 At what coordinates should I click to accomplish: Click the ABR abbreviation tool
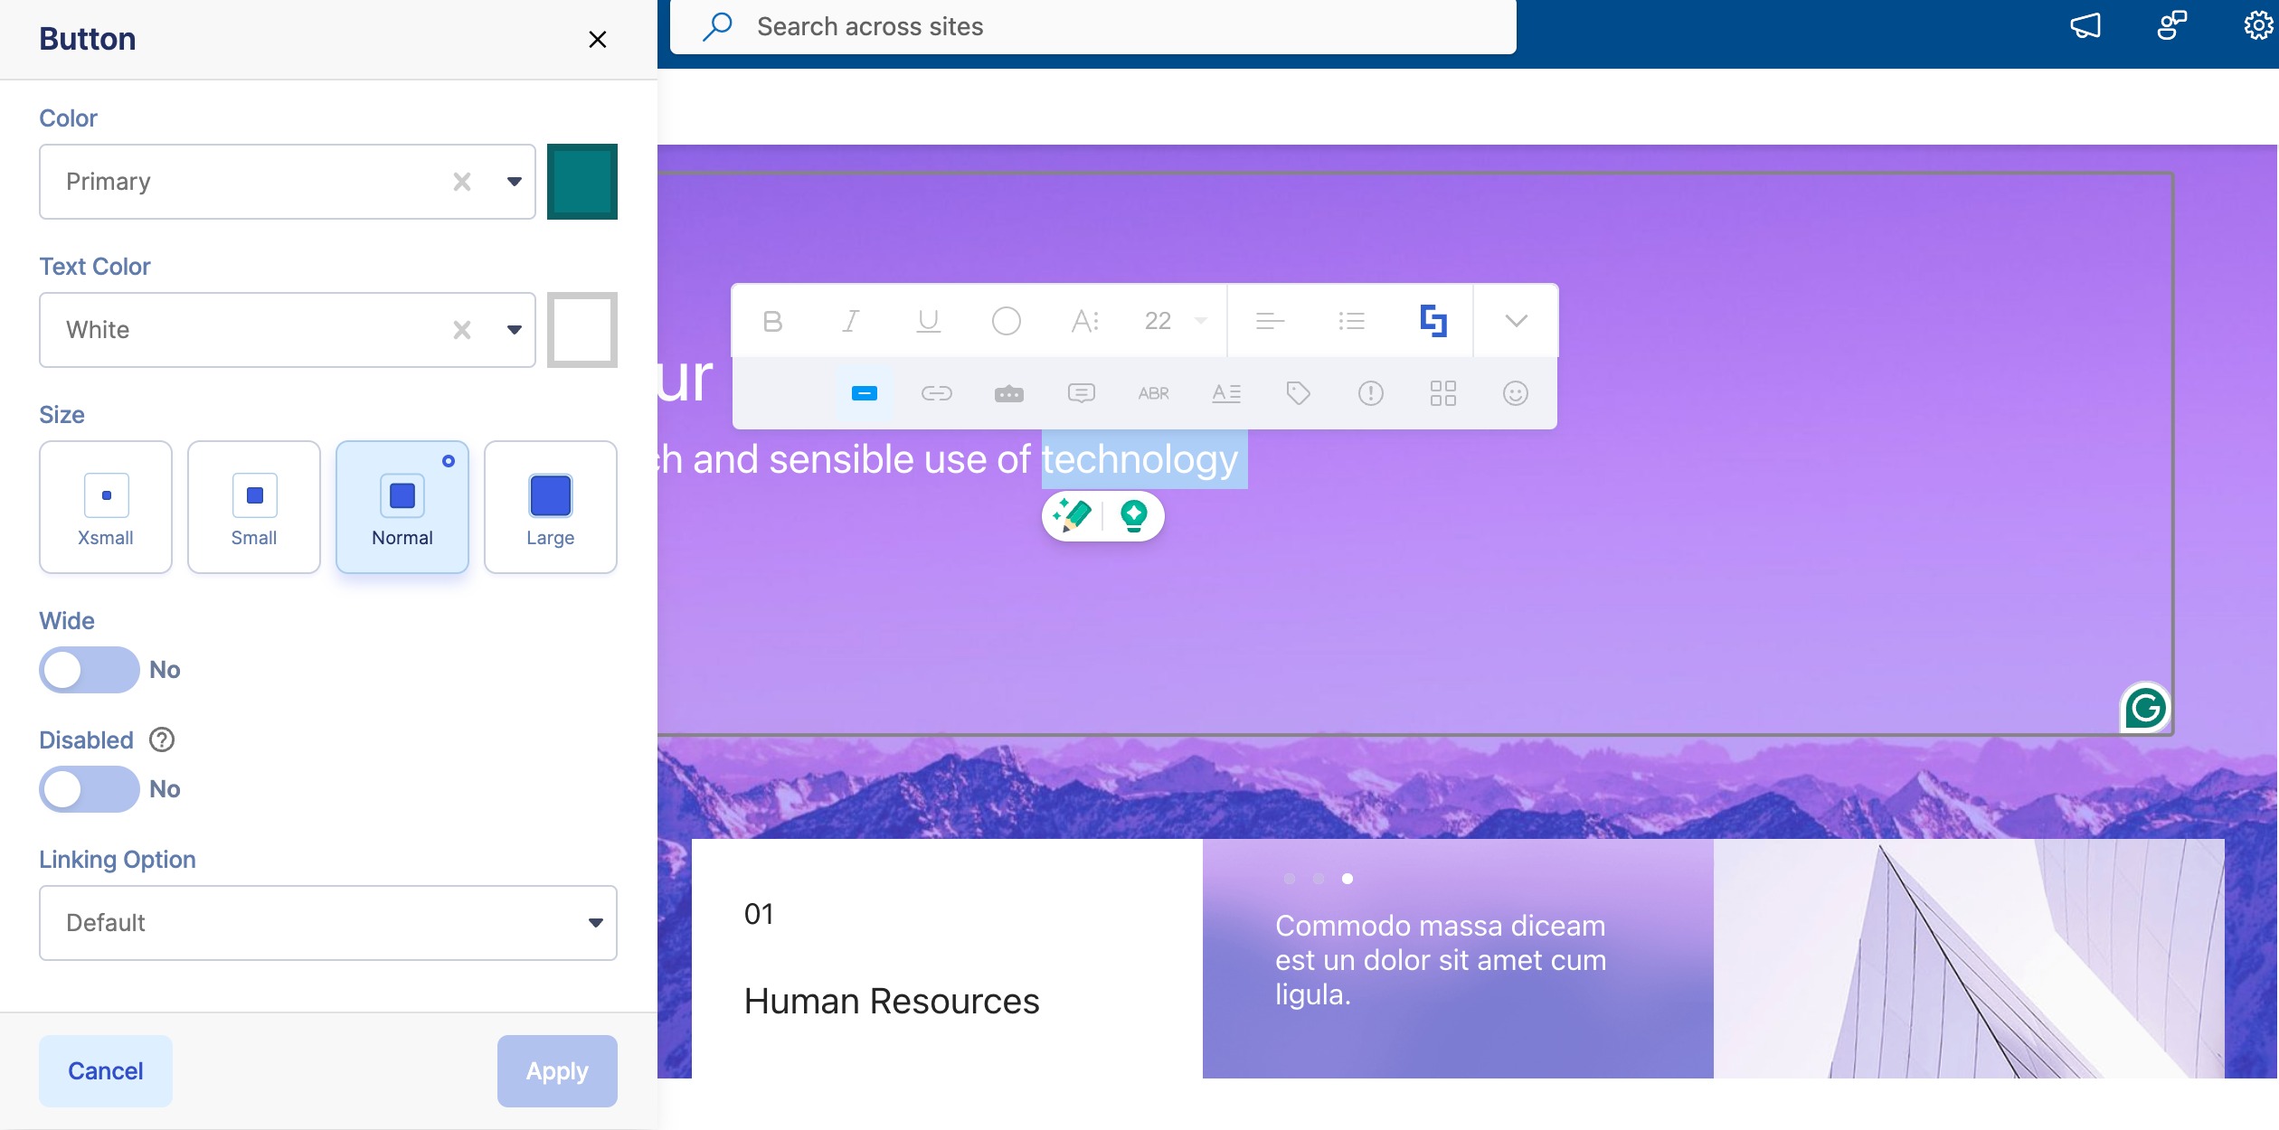click(1153, 393)
